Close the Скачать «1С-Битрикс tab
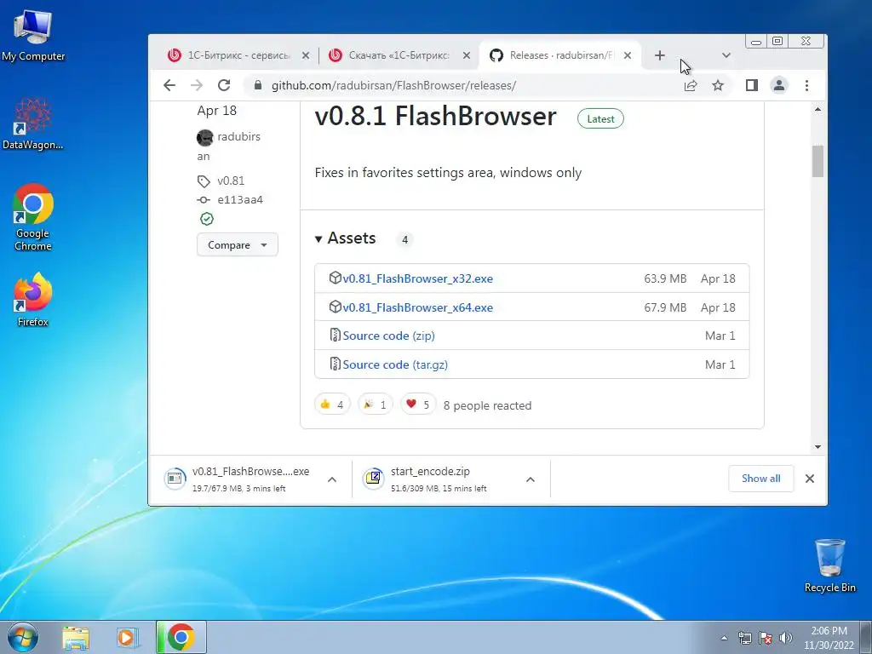 click(467, 55)
